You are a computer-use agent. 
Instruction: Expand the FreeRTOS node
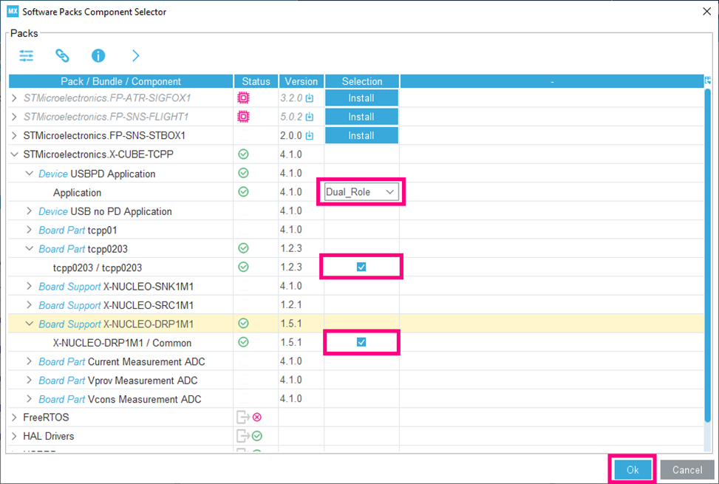[x=14, y=417]
